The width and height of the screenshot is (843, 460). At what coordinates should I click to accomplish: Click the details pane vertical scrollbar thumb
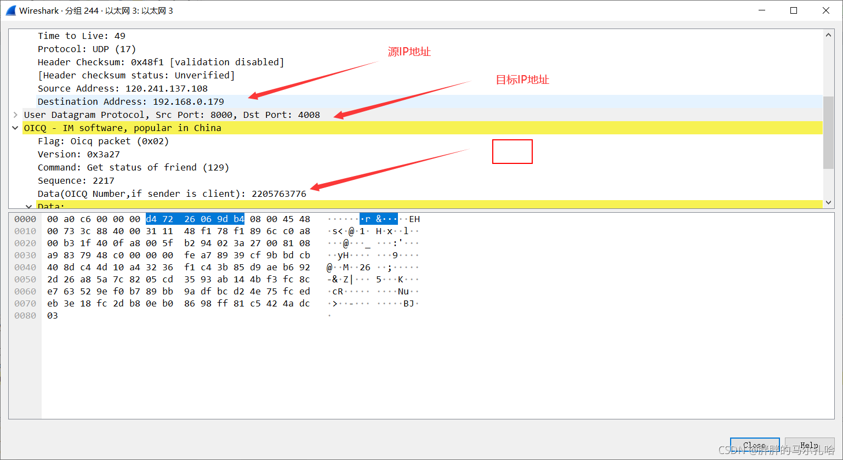coord(828,133)
